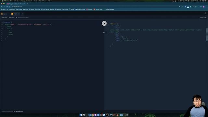This screenshot has width=208, height=117.
Task: Open the Chrome View menu
Action: click(19, 1)
